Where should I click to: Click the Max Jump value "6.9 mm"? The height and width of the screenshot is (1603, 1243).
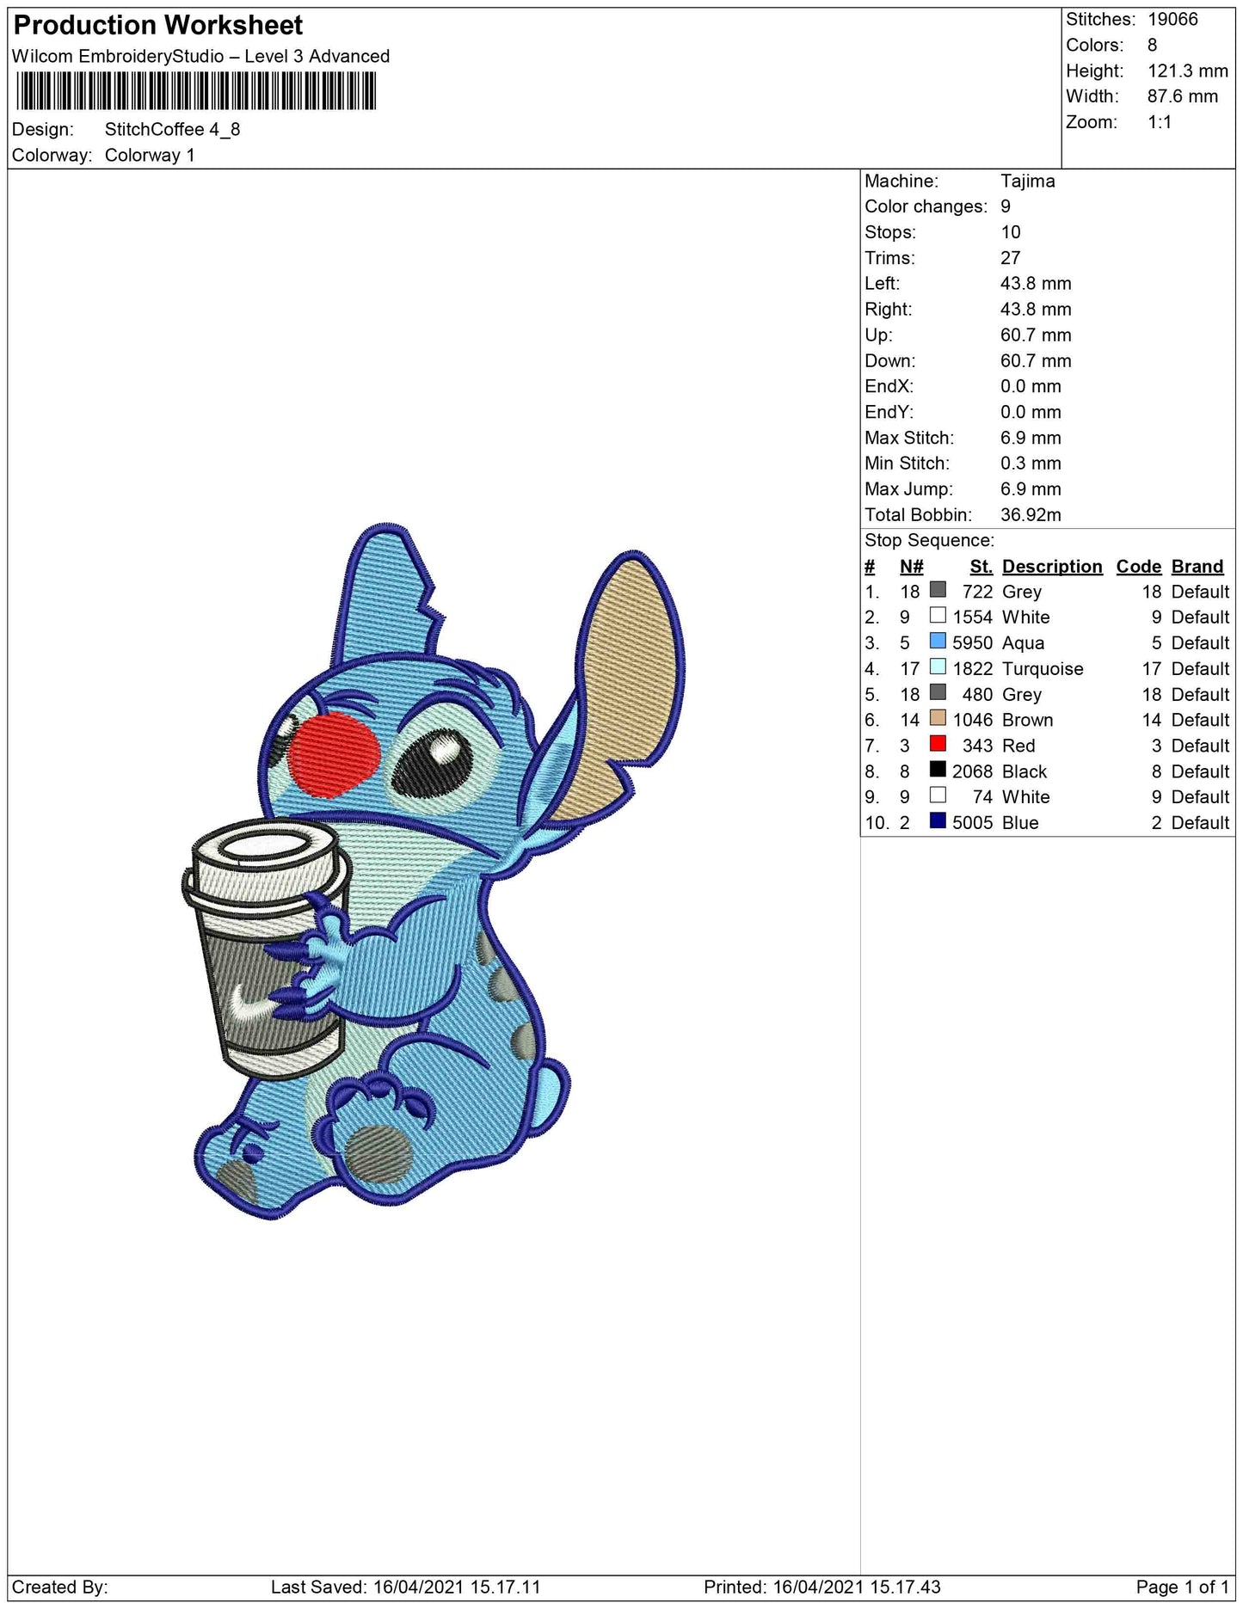[x=1031, y=489]
